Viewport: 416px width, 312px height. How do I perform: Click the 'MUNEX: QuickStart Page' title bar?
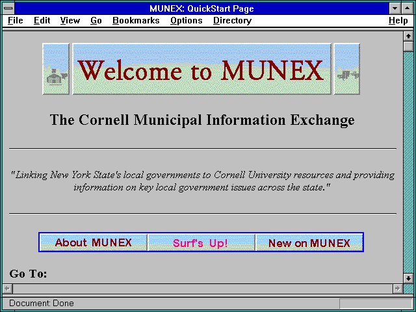[x=201, y=8]
